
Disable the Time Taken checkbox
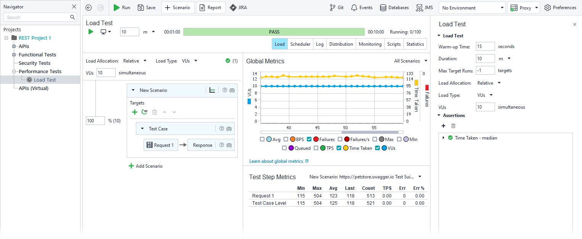[x=338, y=148]
